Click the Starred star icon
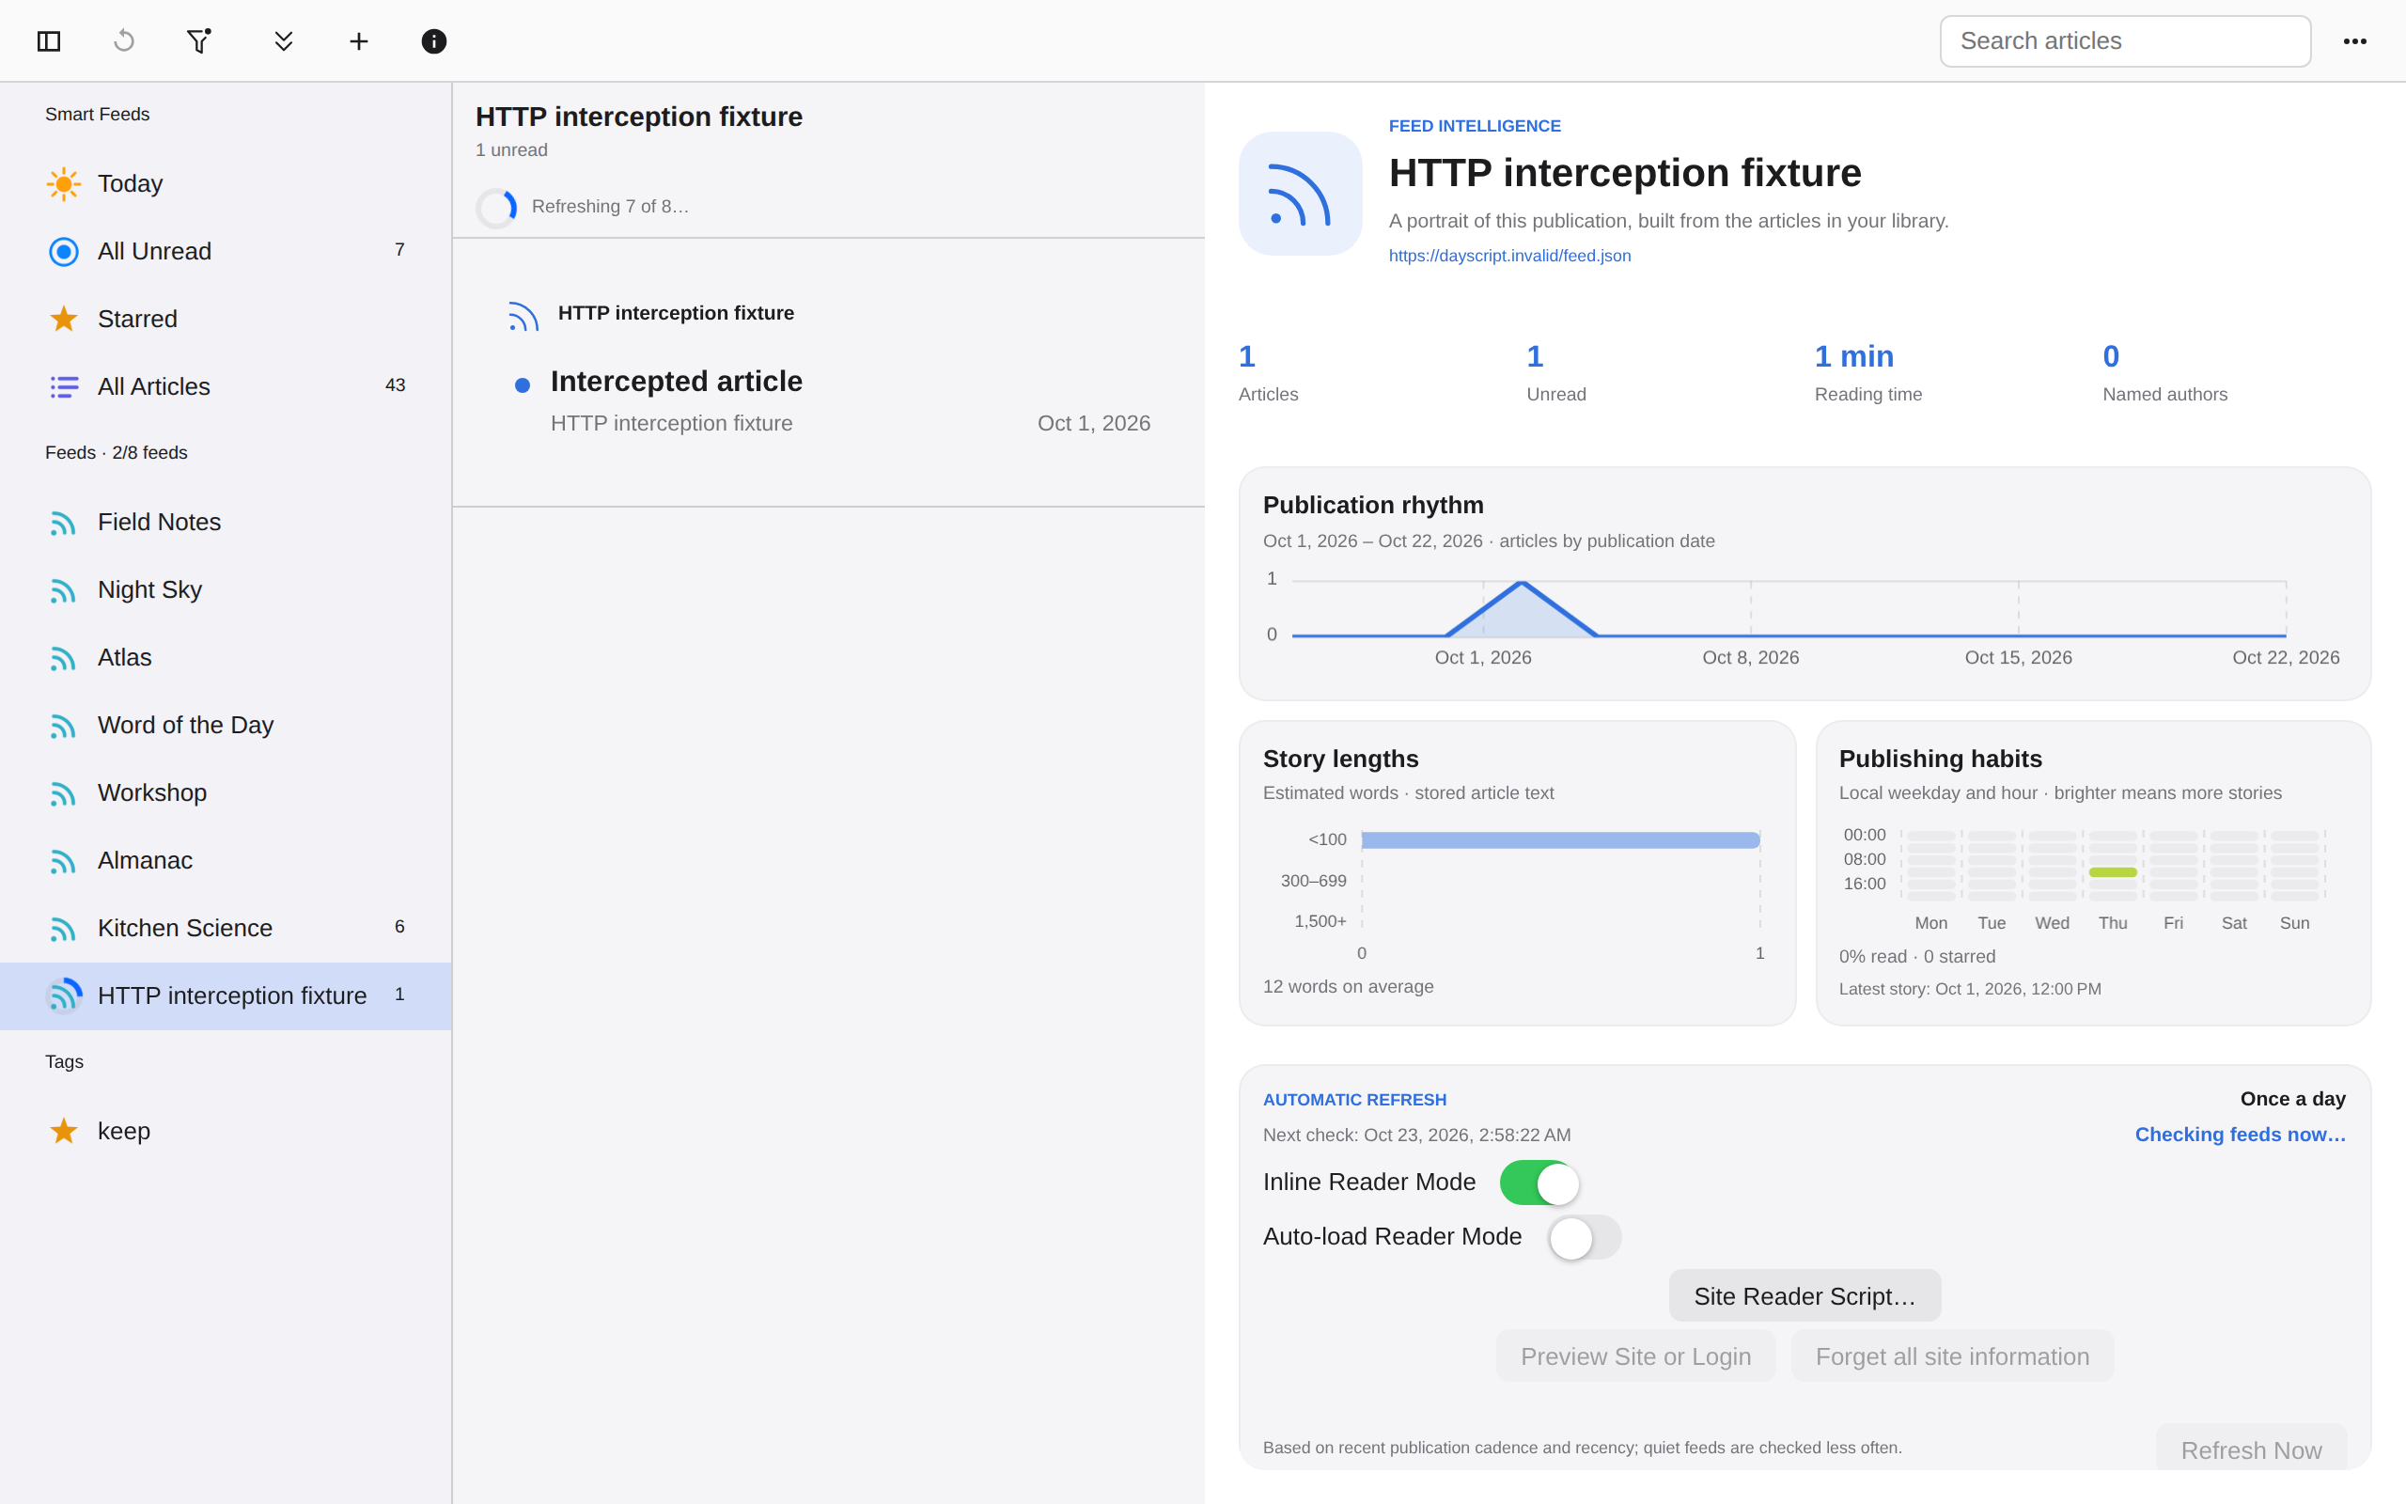2406x1504 pixels. 64,320
